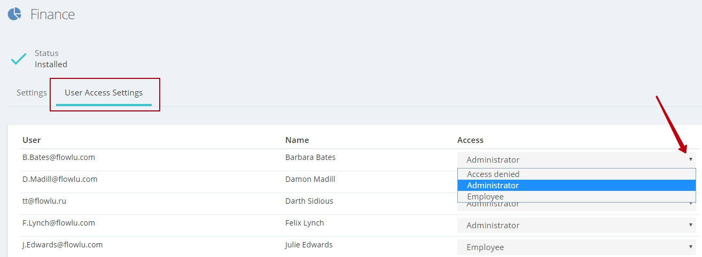Open Julie Edwards access dropdown
Viewport: 702px width, 257px height.
tap(576, 247)
